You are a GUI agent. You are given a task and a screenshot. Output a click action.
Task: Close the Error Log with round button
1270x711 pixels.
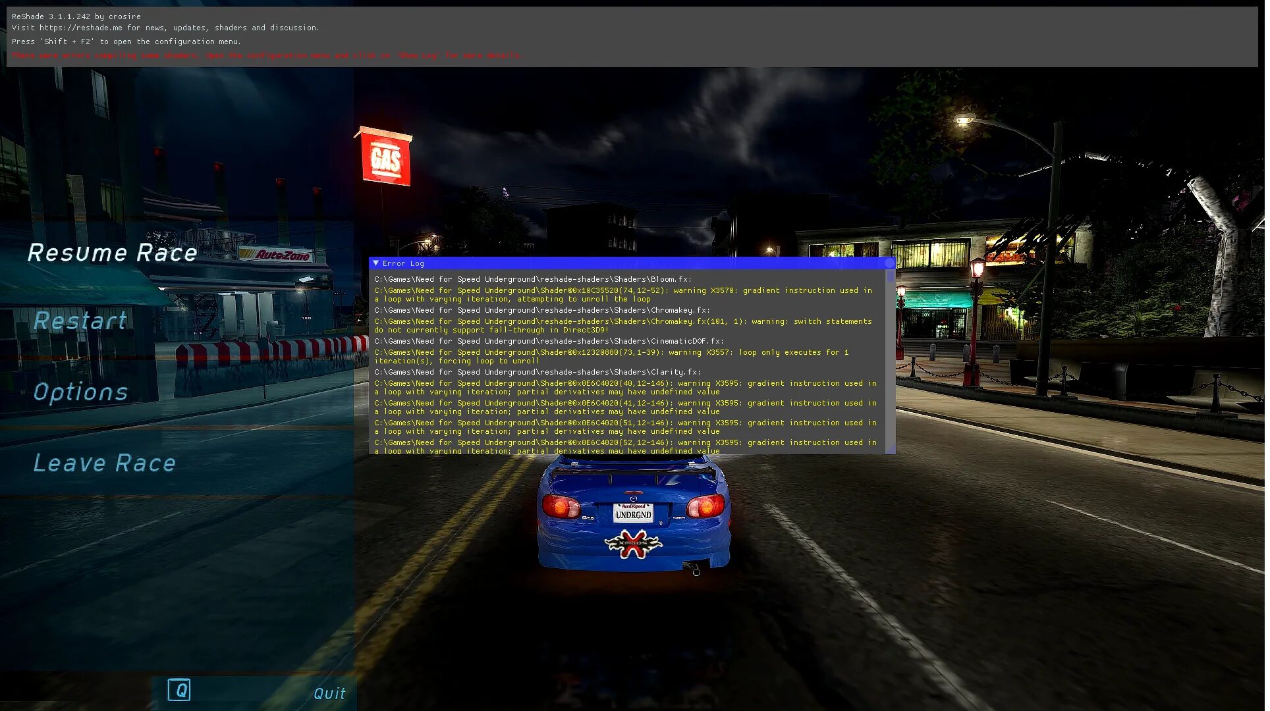[x=889, y=263]
